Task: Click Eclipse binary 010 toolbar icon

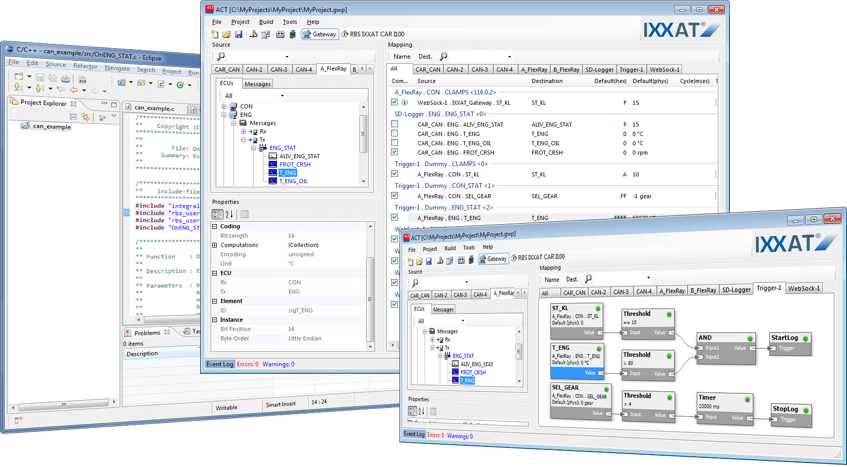Action: (x=82, y=79)
